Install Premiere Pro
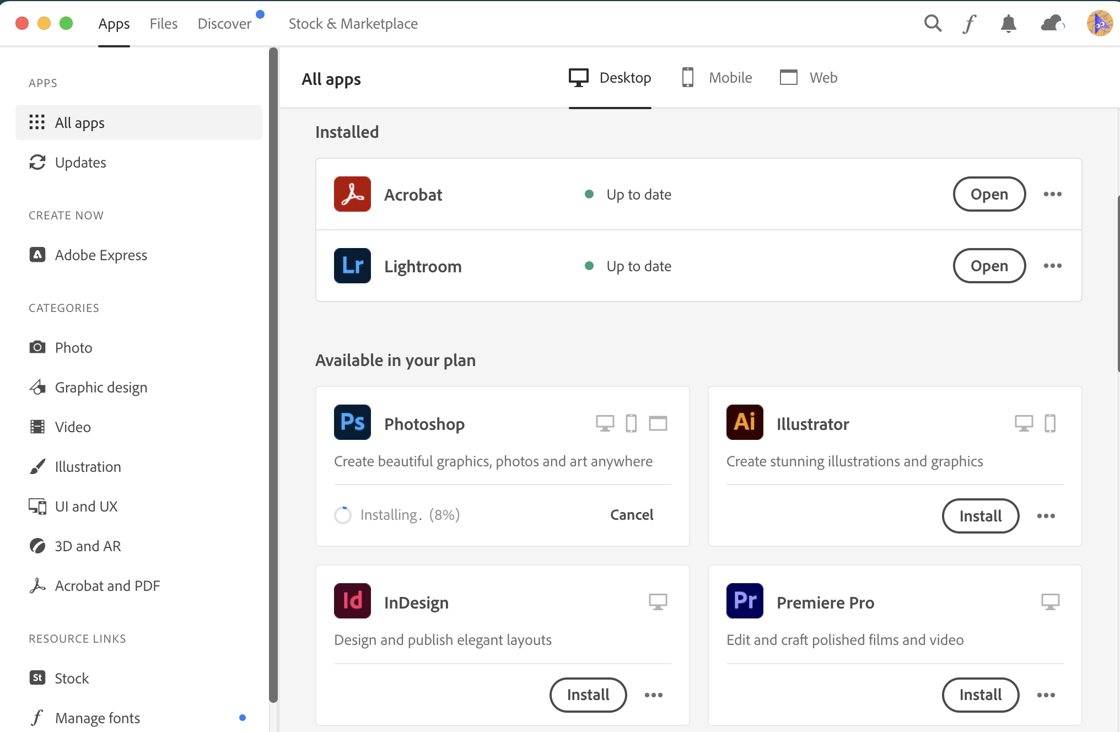 pos(980,695)
